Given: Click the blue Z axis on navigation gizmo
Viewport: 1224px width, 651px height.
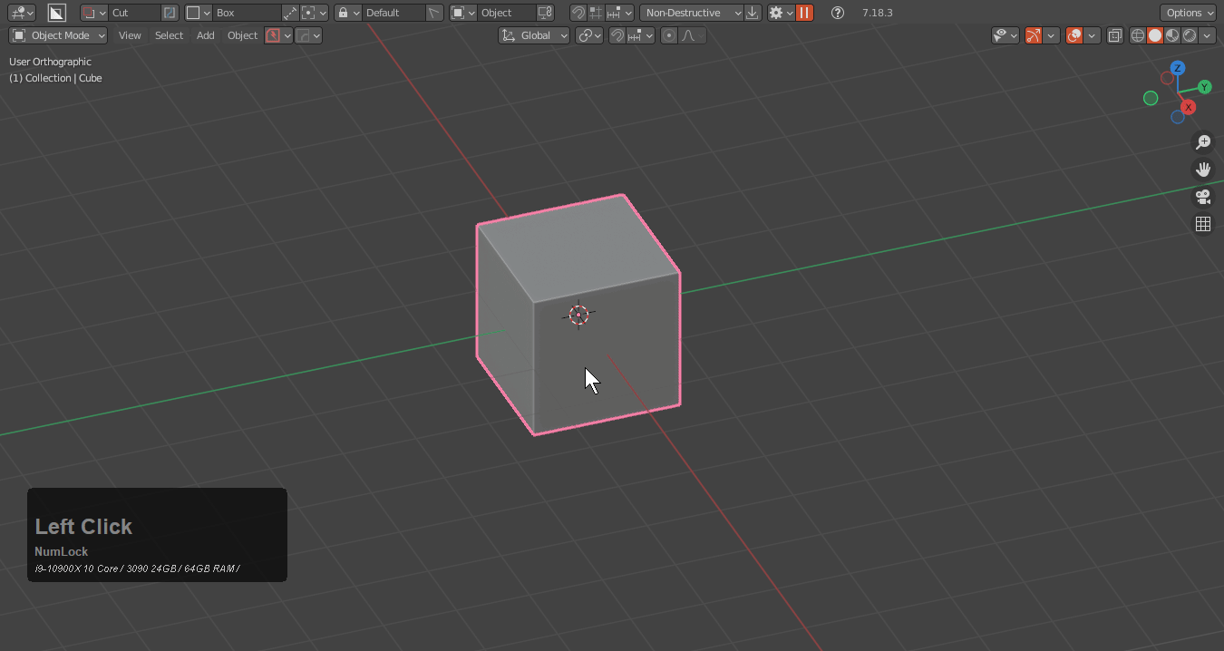Looking at the screenshot, I should point(1177,68).
